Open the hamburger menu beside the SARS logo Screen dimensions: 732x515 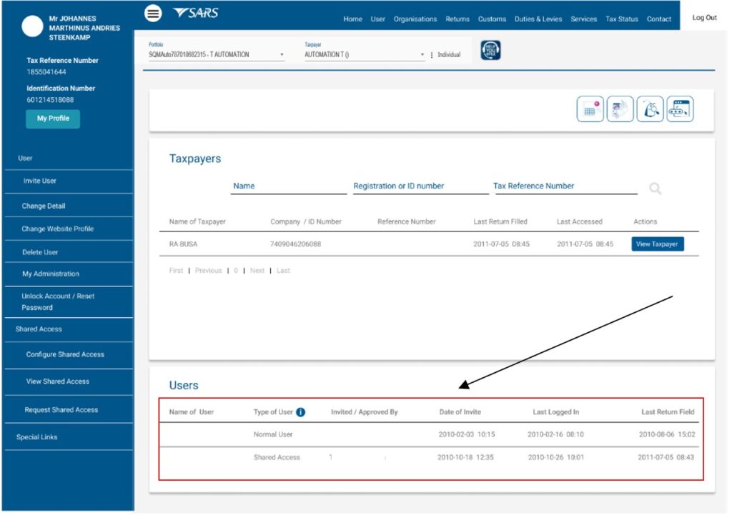[152, 13]
